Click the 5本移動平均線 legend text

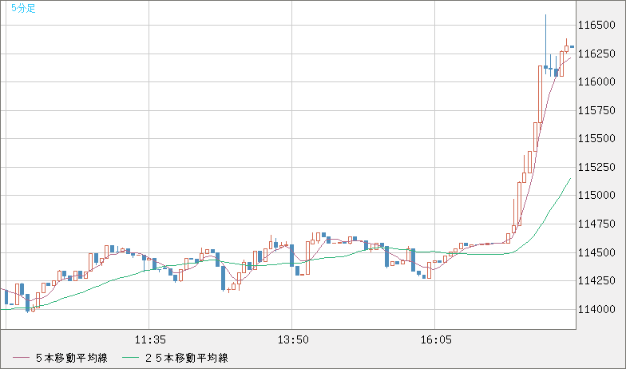tap(71, 358)
